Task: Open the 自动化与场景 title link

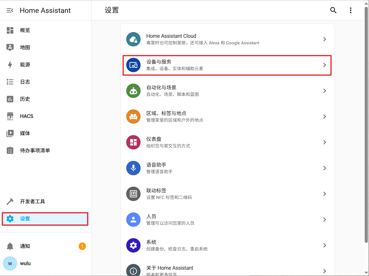Action: [161, 88]
